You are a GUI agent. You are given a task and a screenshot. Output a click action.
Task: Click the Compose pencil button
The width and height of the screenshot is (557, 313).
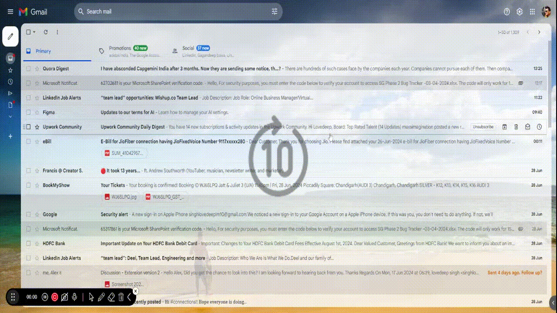pyautogui.click(x=10, y=37)
